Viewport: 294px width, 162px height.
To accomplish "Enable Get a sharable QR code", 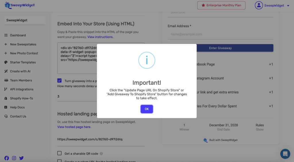I will (x=59, y=153).
